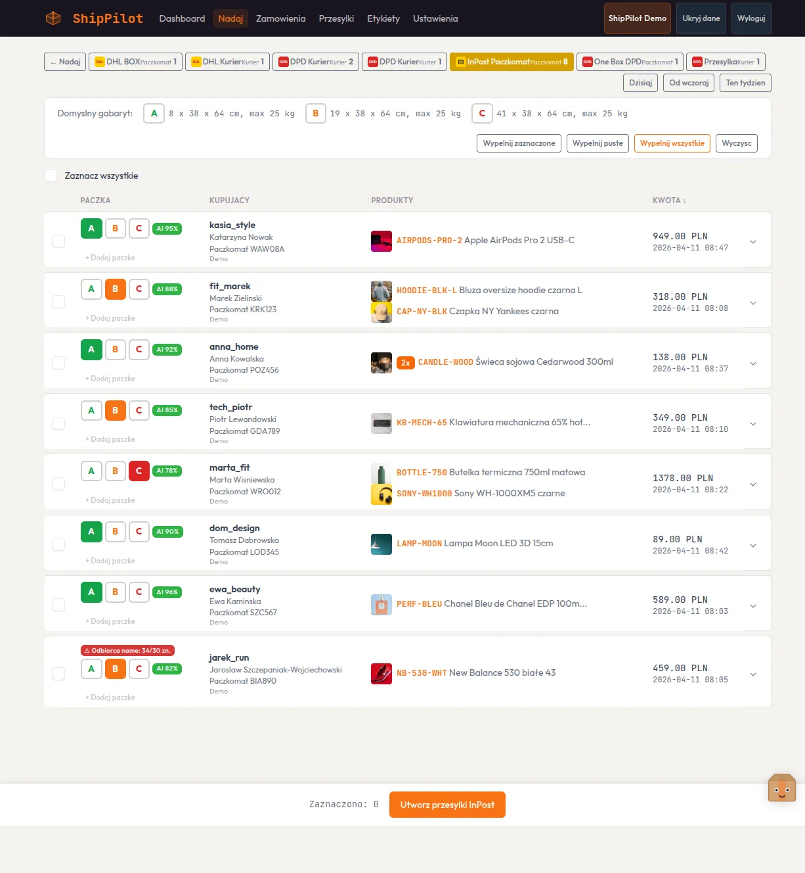Screen dimensions: 805x873
Task: Open the chatbot box mascot icon
Action: point(781,788)
